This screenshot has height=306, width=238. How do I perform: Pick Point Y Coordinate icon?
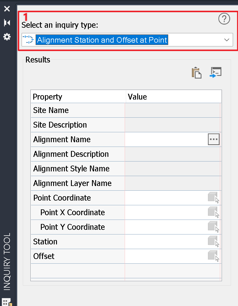click(x=214, y=227)
